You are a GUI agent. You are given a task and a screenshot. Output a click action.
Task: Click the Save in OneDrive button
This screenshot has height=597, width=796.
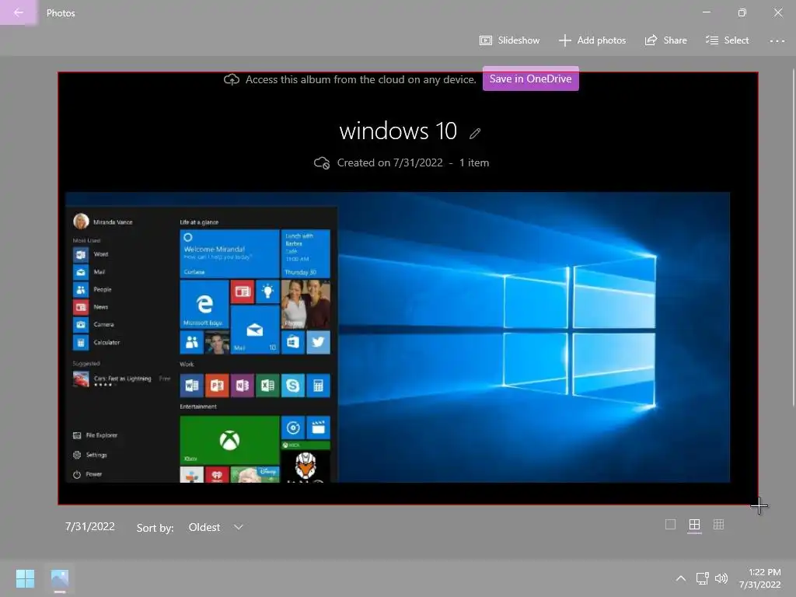pos(530,79)
